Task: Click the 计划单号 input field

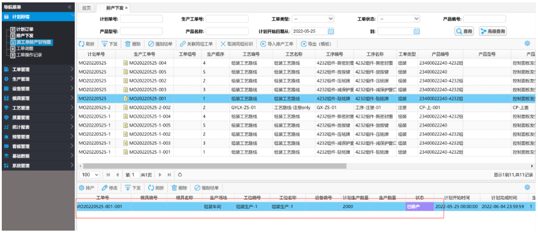Action: tap(141, 19)
